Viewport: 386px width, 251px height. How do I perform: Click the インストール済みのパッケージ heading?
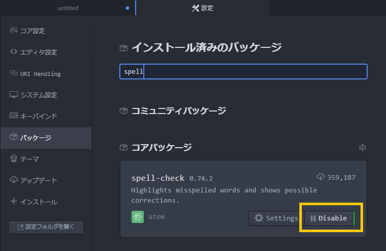point(207,47)
